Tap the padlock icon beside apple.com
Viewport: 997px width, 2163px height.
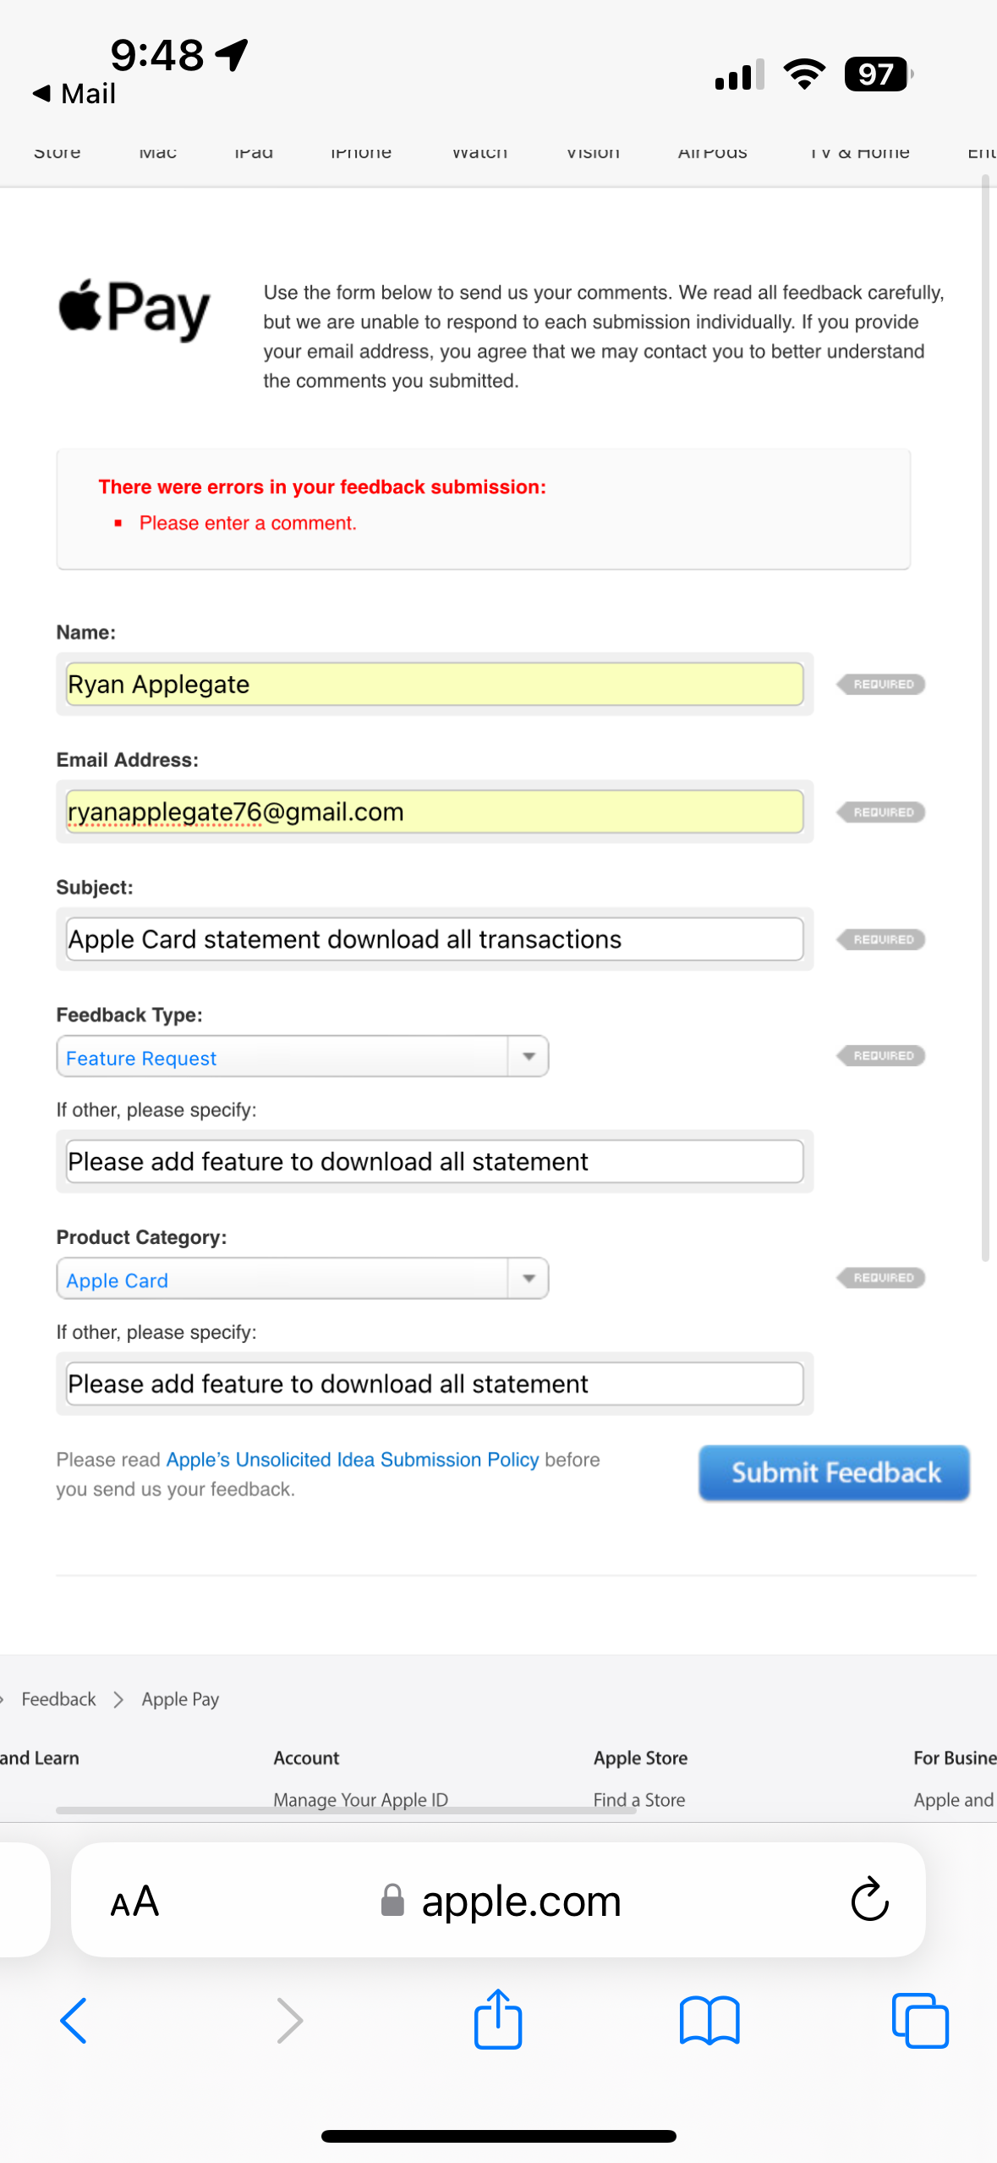[392, 1901]
